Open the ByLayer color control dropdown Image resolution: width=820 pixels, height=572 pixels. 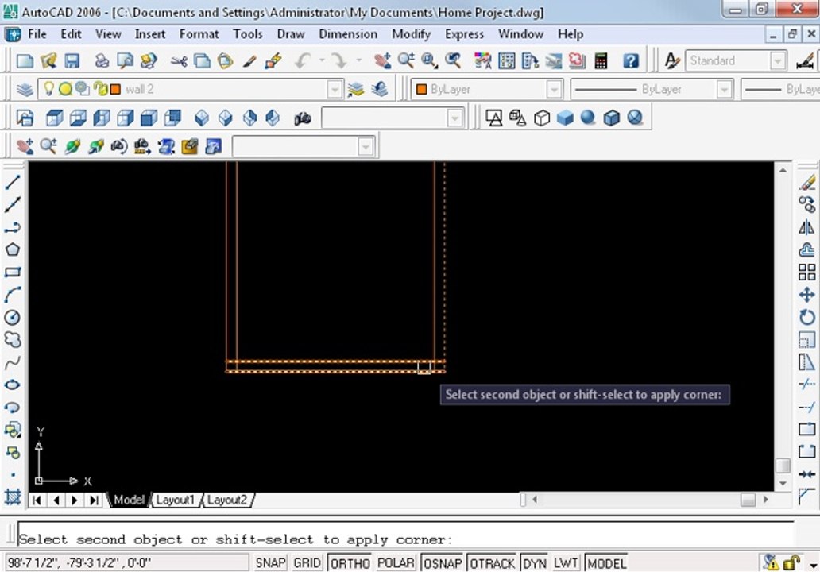pos(553,90)
